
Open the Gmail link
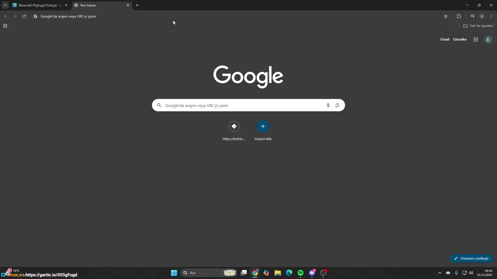coord(445,40)
